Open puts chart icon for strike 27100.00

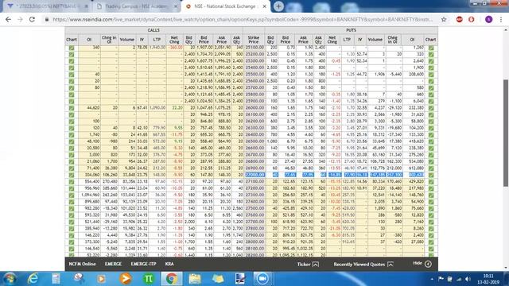tap(431, 182)
